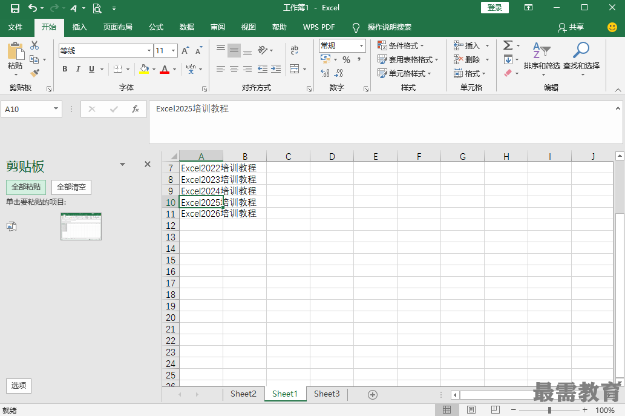Open the Clear eraser menu
Screen dimensions: 625x416
point(511,73)
